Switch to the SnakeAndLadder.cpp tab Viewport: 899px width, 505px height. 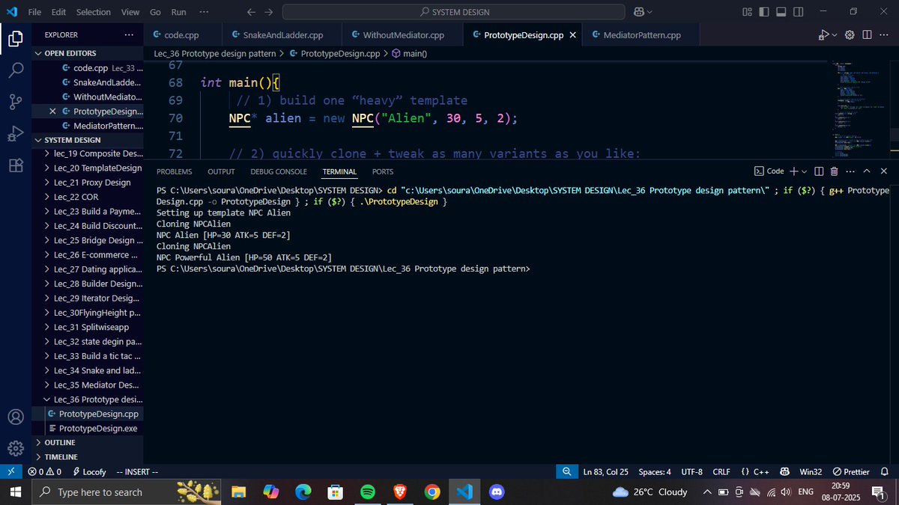pyautogui.click(x=282, y=35)
